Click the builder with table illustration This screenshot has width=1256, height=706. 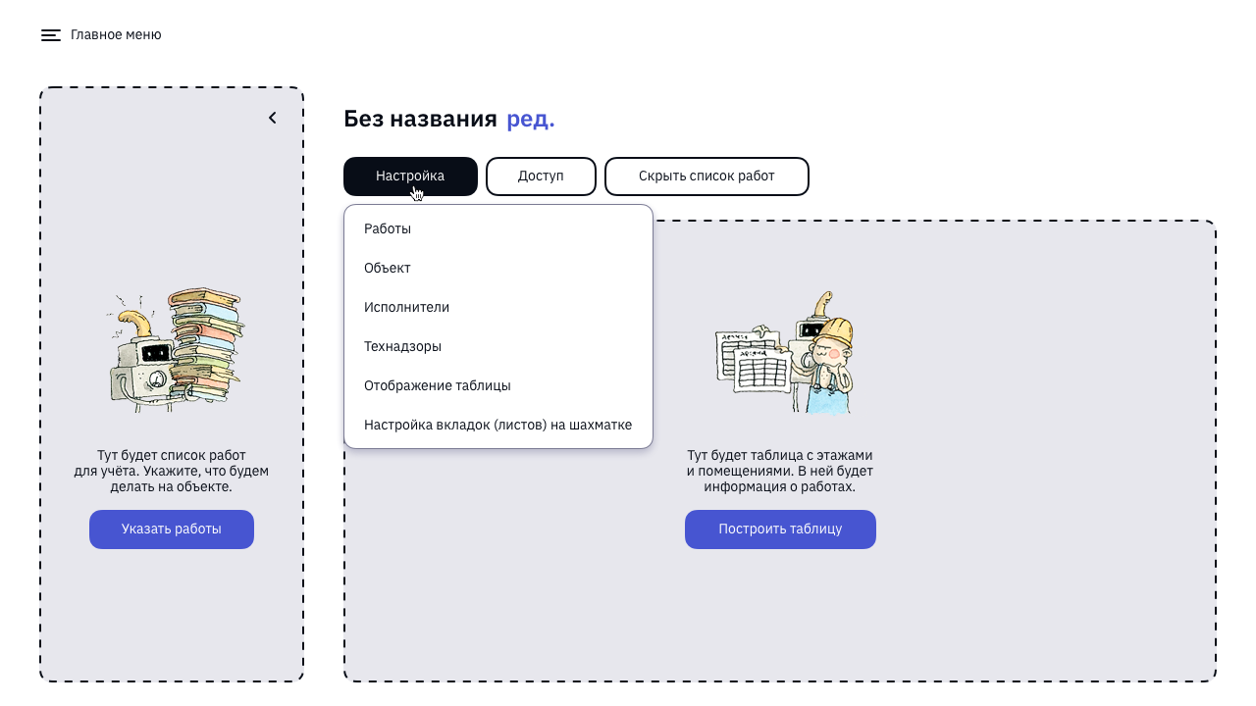pyautogui.click(x=785, y=353)
